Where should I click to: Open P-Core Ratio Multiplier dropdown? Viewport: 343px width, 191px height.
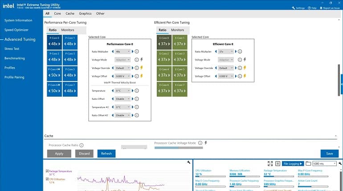122,52
